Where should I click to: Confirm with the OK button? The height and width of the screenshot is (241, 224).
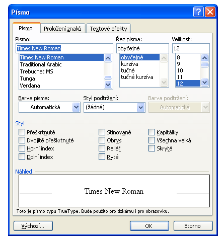click(150, 226)
